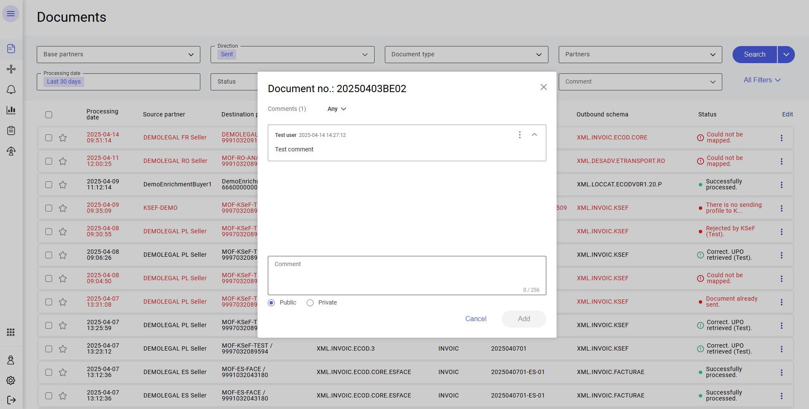
Task: Open the three-dot menu on Test comment
Action: (x=519, y=135)
